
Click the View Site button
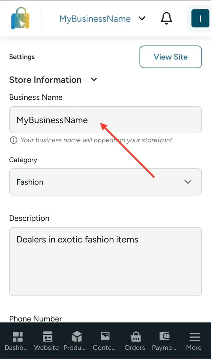(x=171, y=57)
